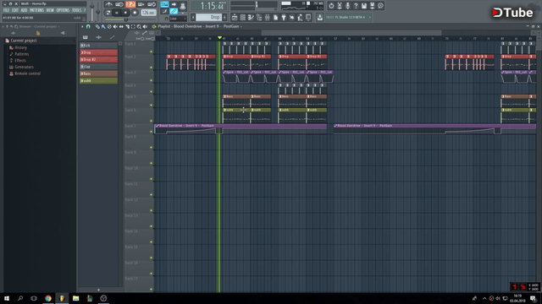Image resolution: width=542 pixels, height=304 pixels.
Task: Click the help question mark icon
Action: [356, 6]
